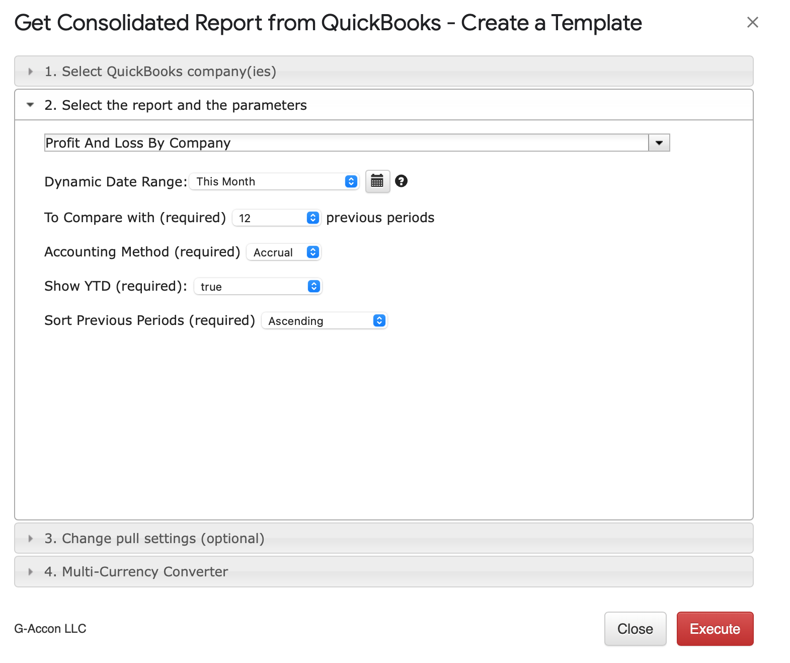Open the calendar date picker icon

click(377, 181)
